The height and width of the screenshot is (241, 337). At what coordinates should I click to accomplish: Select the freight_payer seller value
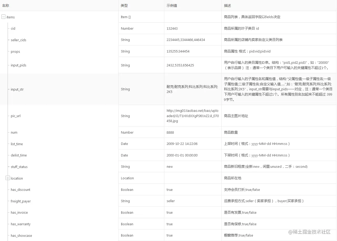click(171, 201)
